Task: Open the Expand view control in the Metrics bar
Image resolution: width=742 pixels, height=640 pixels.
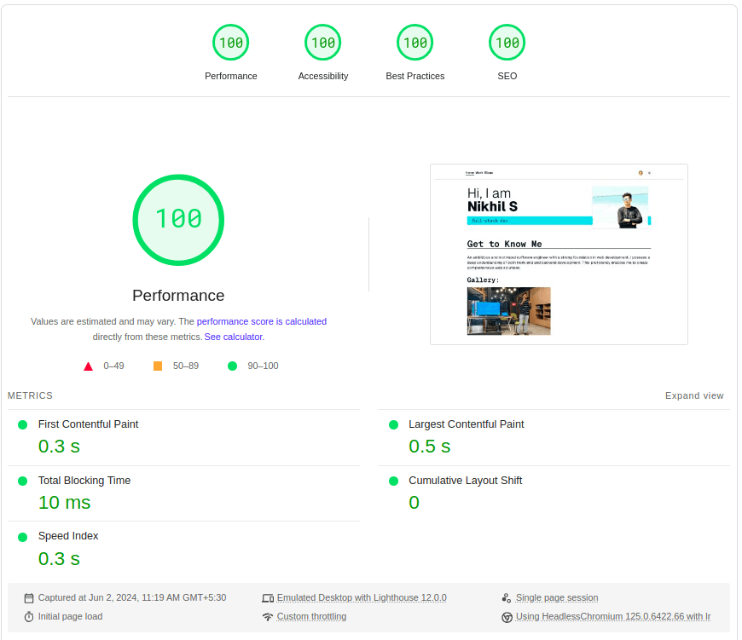Action: point(694,395)
